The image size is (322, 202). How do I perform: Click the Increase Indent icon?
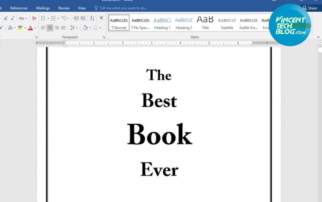(83, 18)
